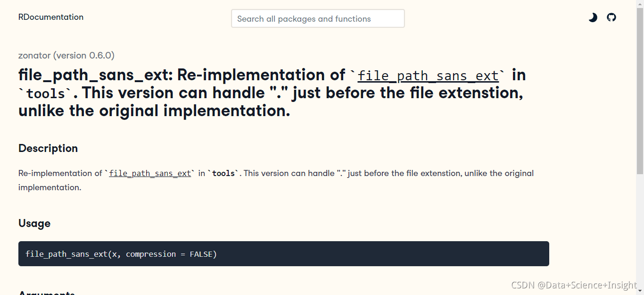
Task: Focus the Search all packages and functions field
Action: (x=318, y=18)
